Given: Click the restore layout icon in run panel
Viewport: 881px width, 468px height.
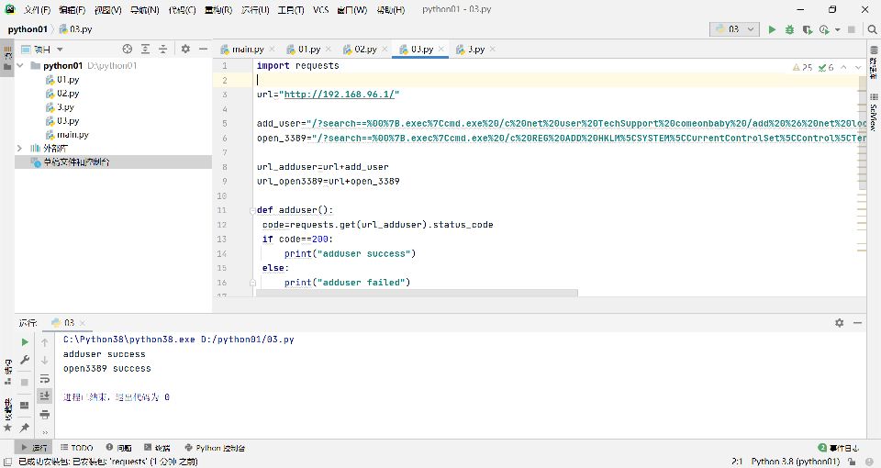Looking at the screenshot, I should click(25, 405).
